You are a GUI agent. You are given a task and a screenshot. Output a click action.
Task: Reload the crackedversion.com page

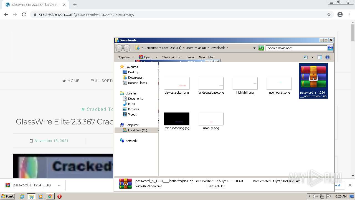(x=24, y=14)
